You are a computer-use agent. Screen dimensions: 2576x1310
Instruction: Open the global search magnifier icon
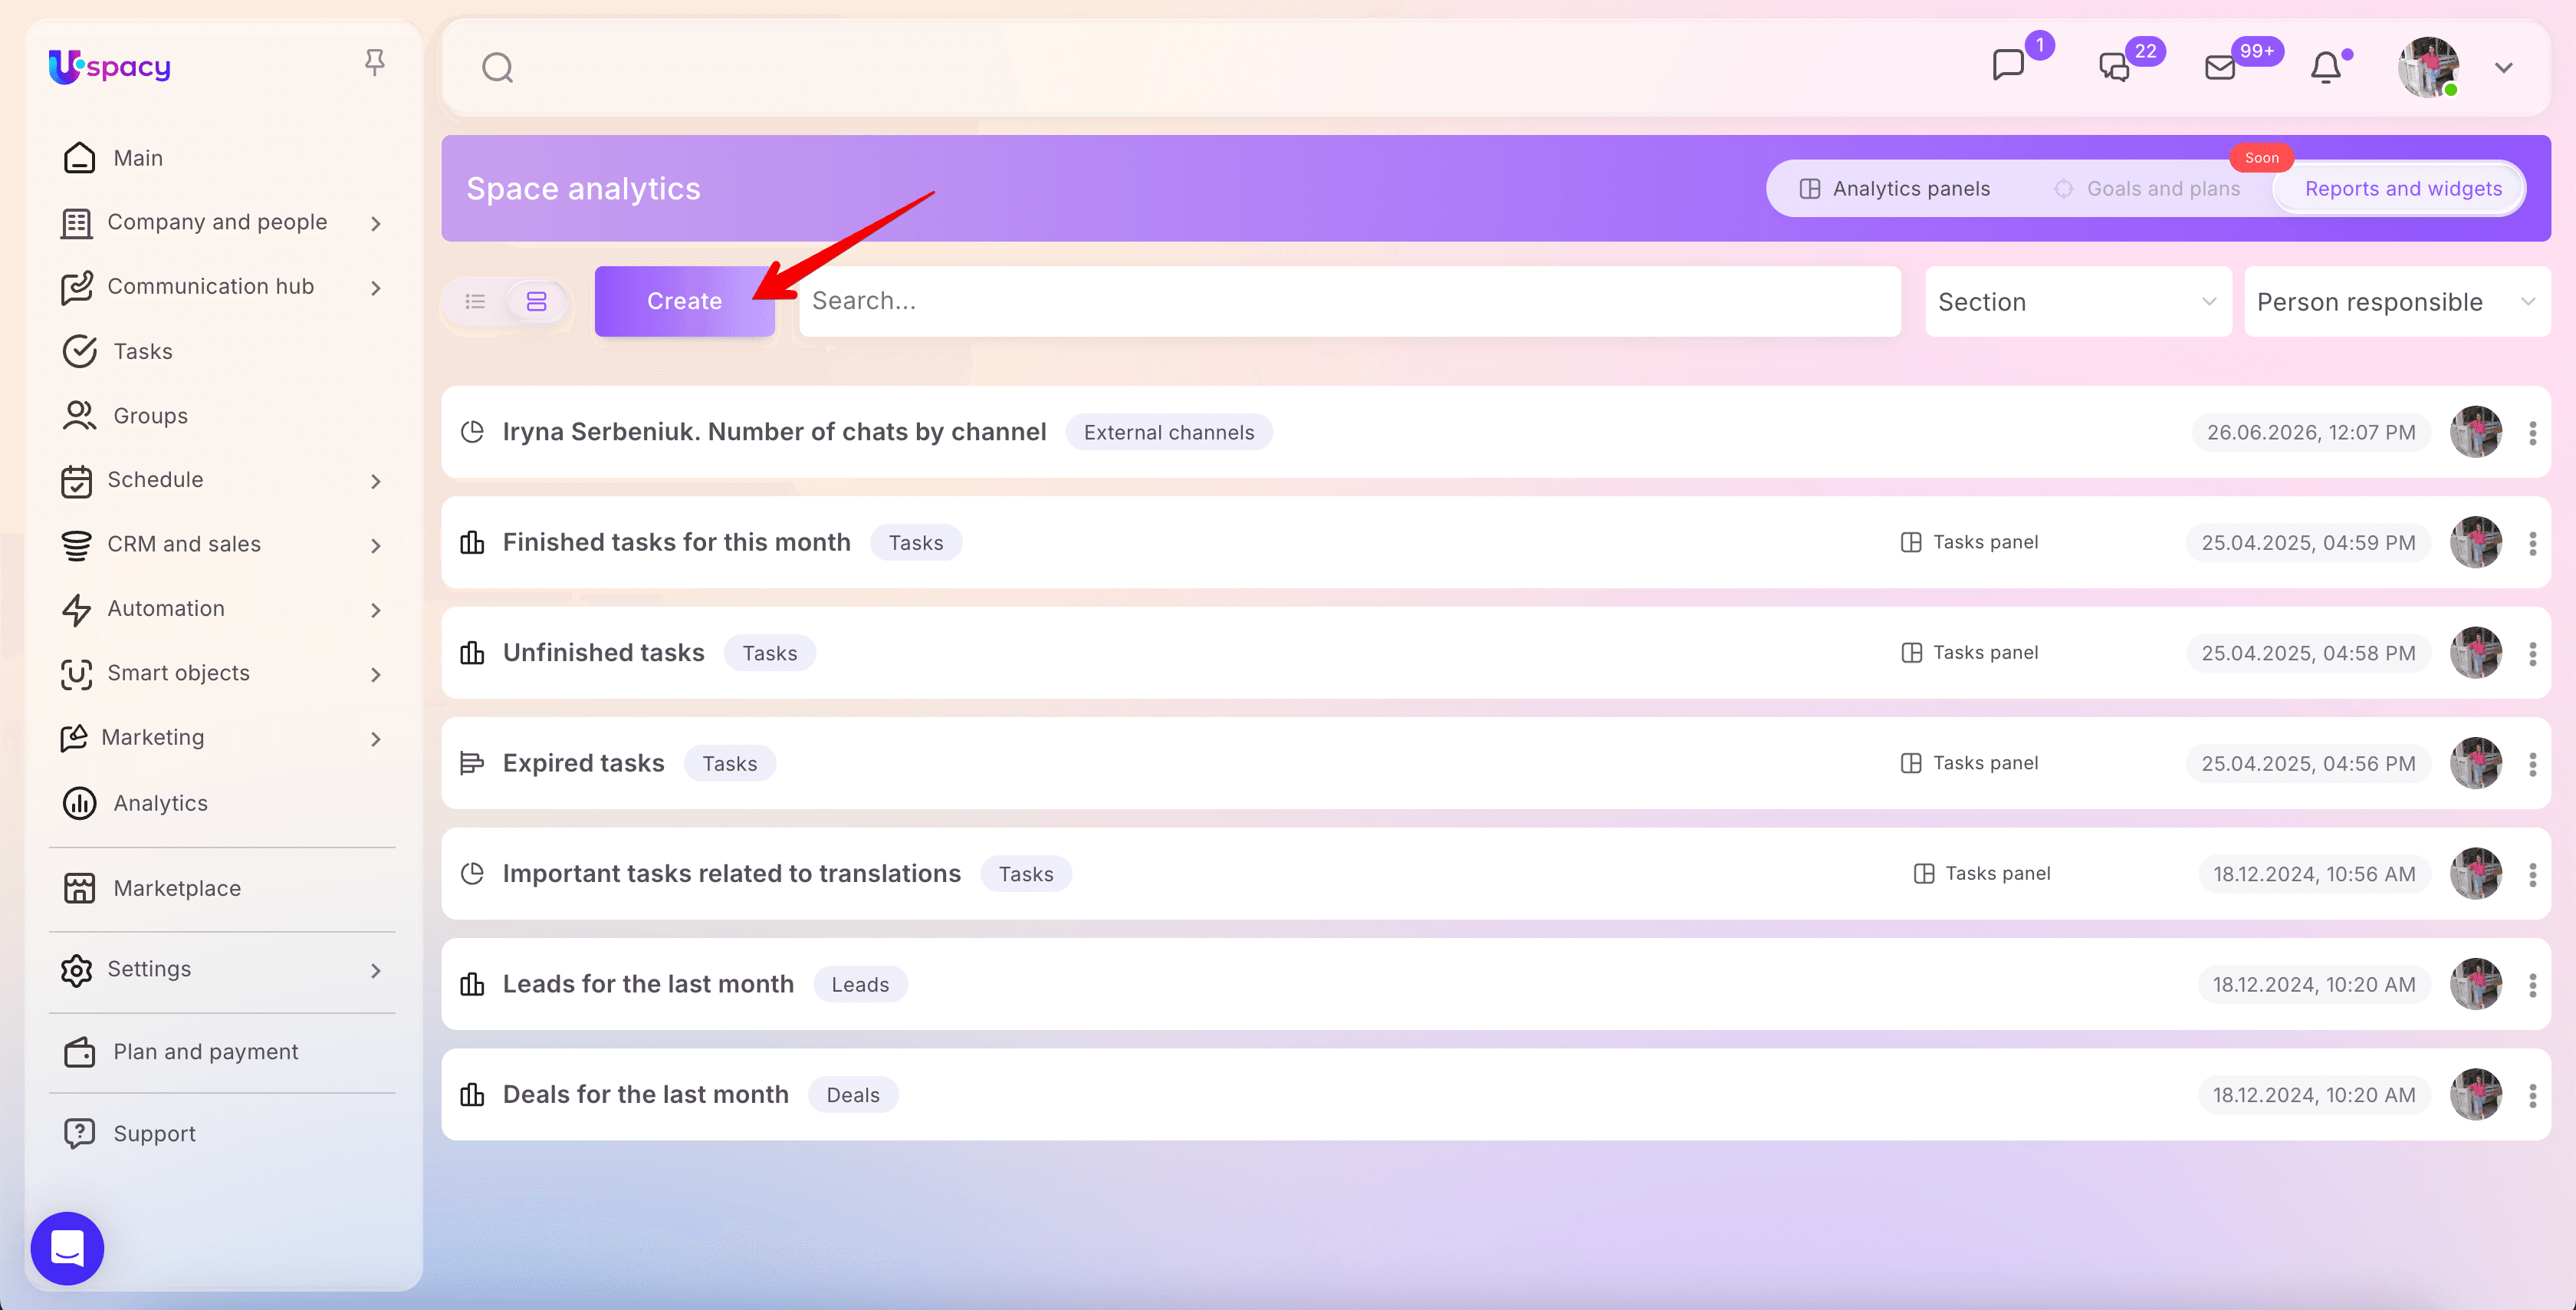point(497,68)
